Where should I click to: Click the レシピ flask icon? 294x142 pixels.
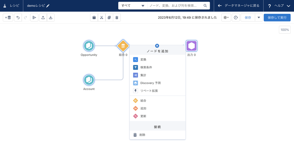point(5,6)
